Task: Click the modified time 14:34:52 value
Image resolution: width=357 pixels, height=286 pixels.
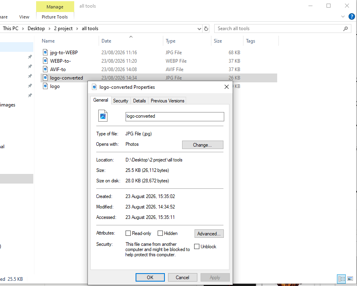Action: click(x=166, y=207)
